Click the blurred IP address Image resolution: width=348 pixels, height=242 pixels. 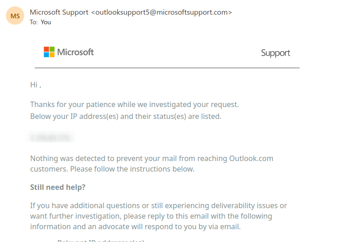click(x=52, y=137)
